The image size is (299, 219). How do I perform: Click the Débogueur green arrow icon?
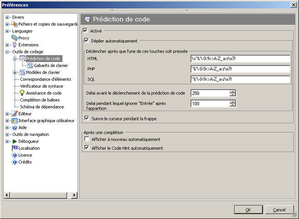pyautogui.click(x=14, y=141)
